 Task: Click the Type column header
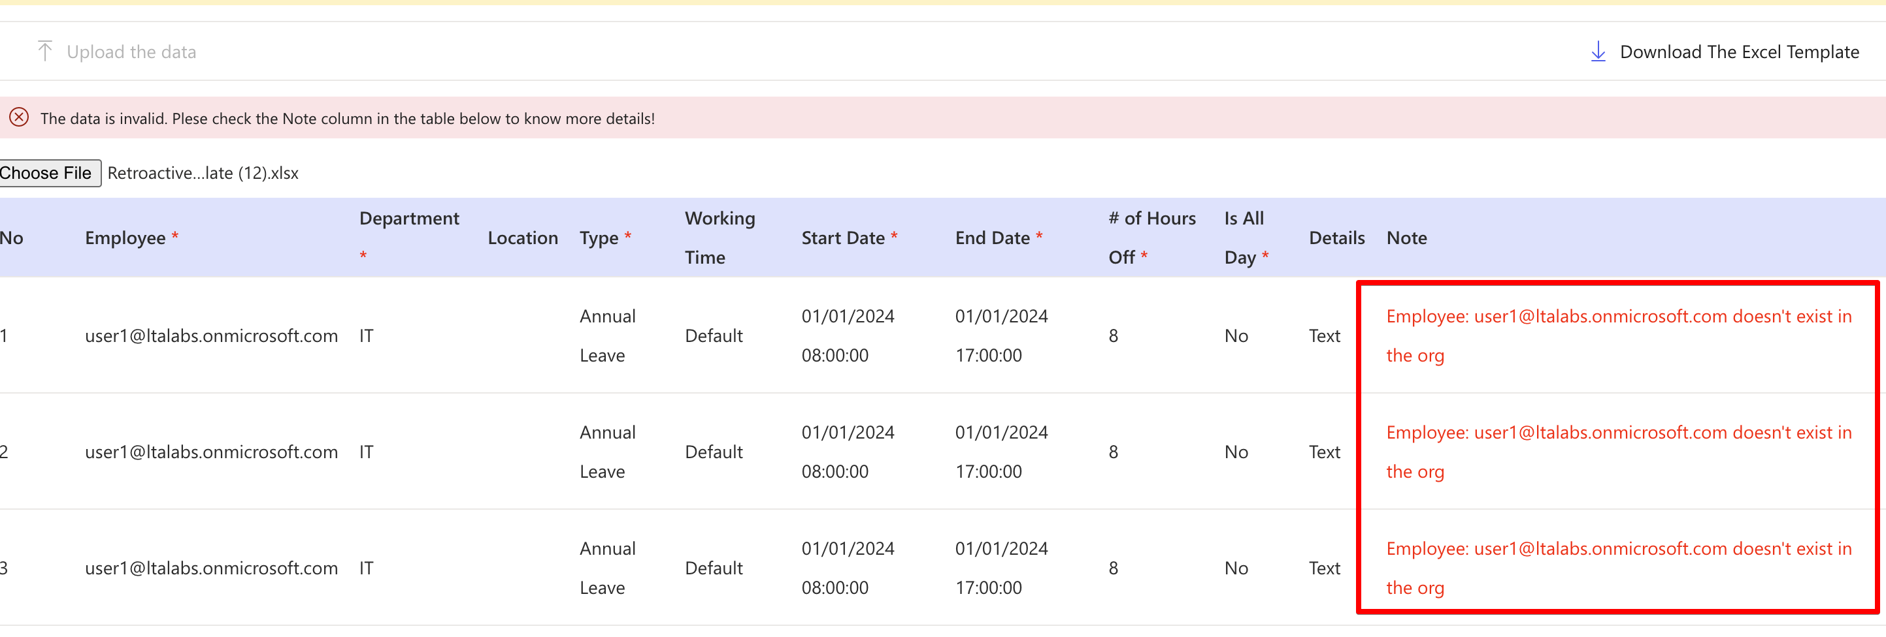[599, 238]
